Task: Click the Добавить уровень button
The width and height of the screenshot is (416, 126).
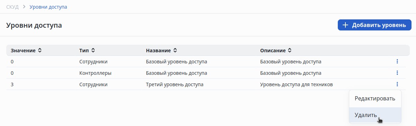Action: [374, 25]
